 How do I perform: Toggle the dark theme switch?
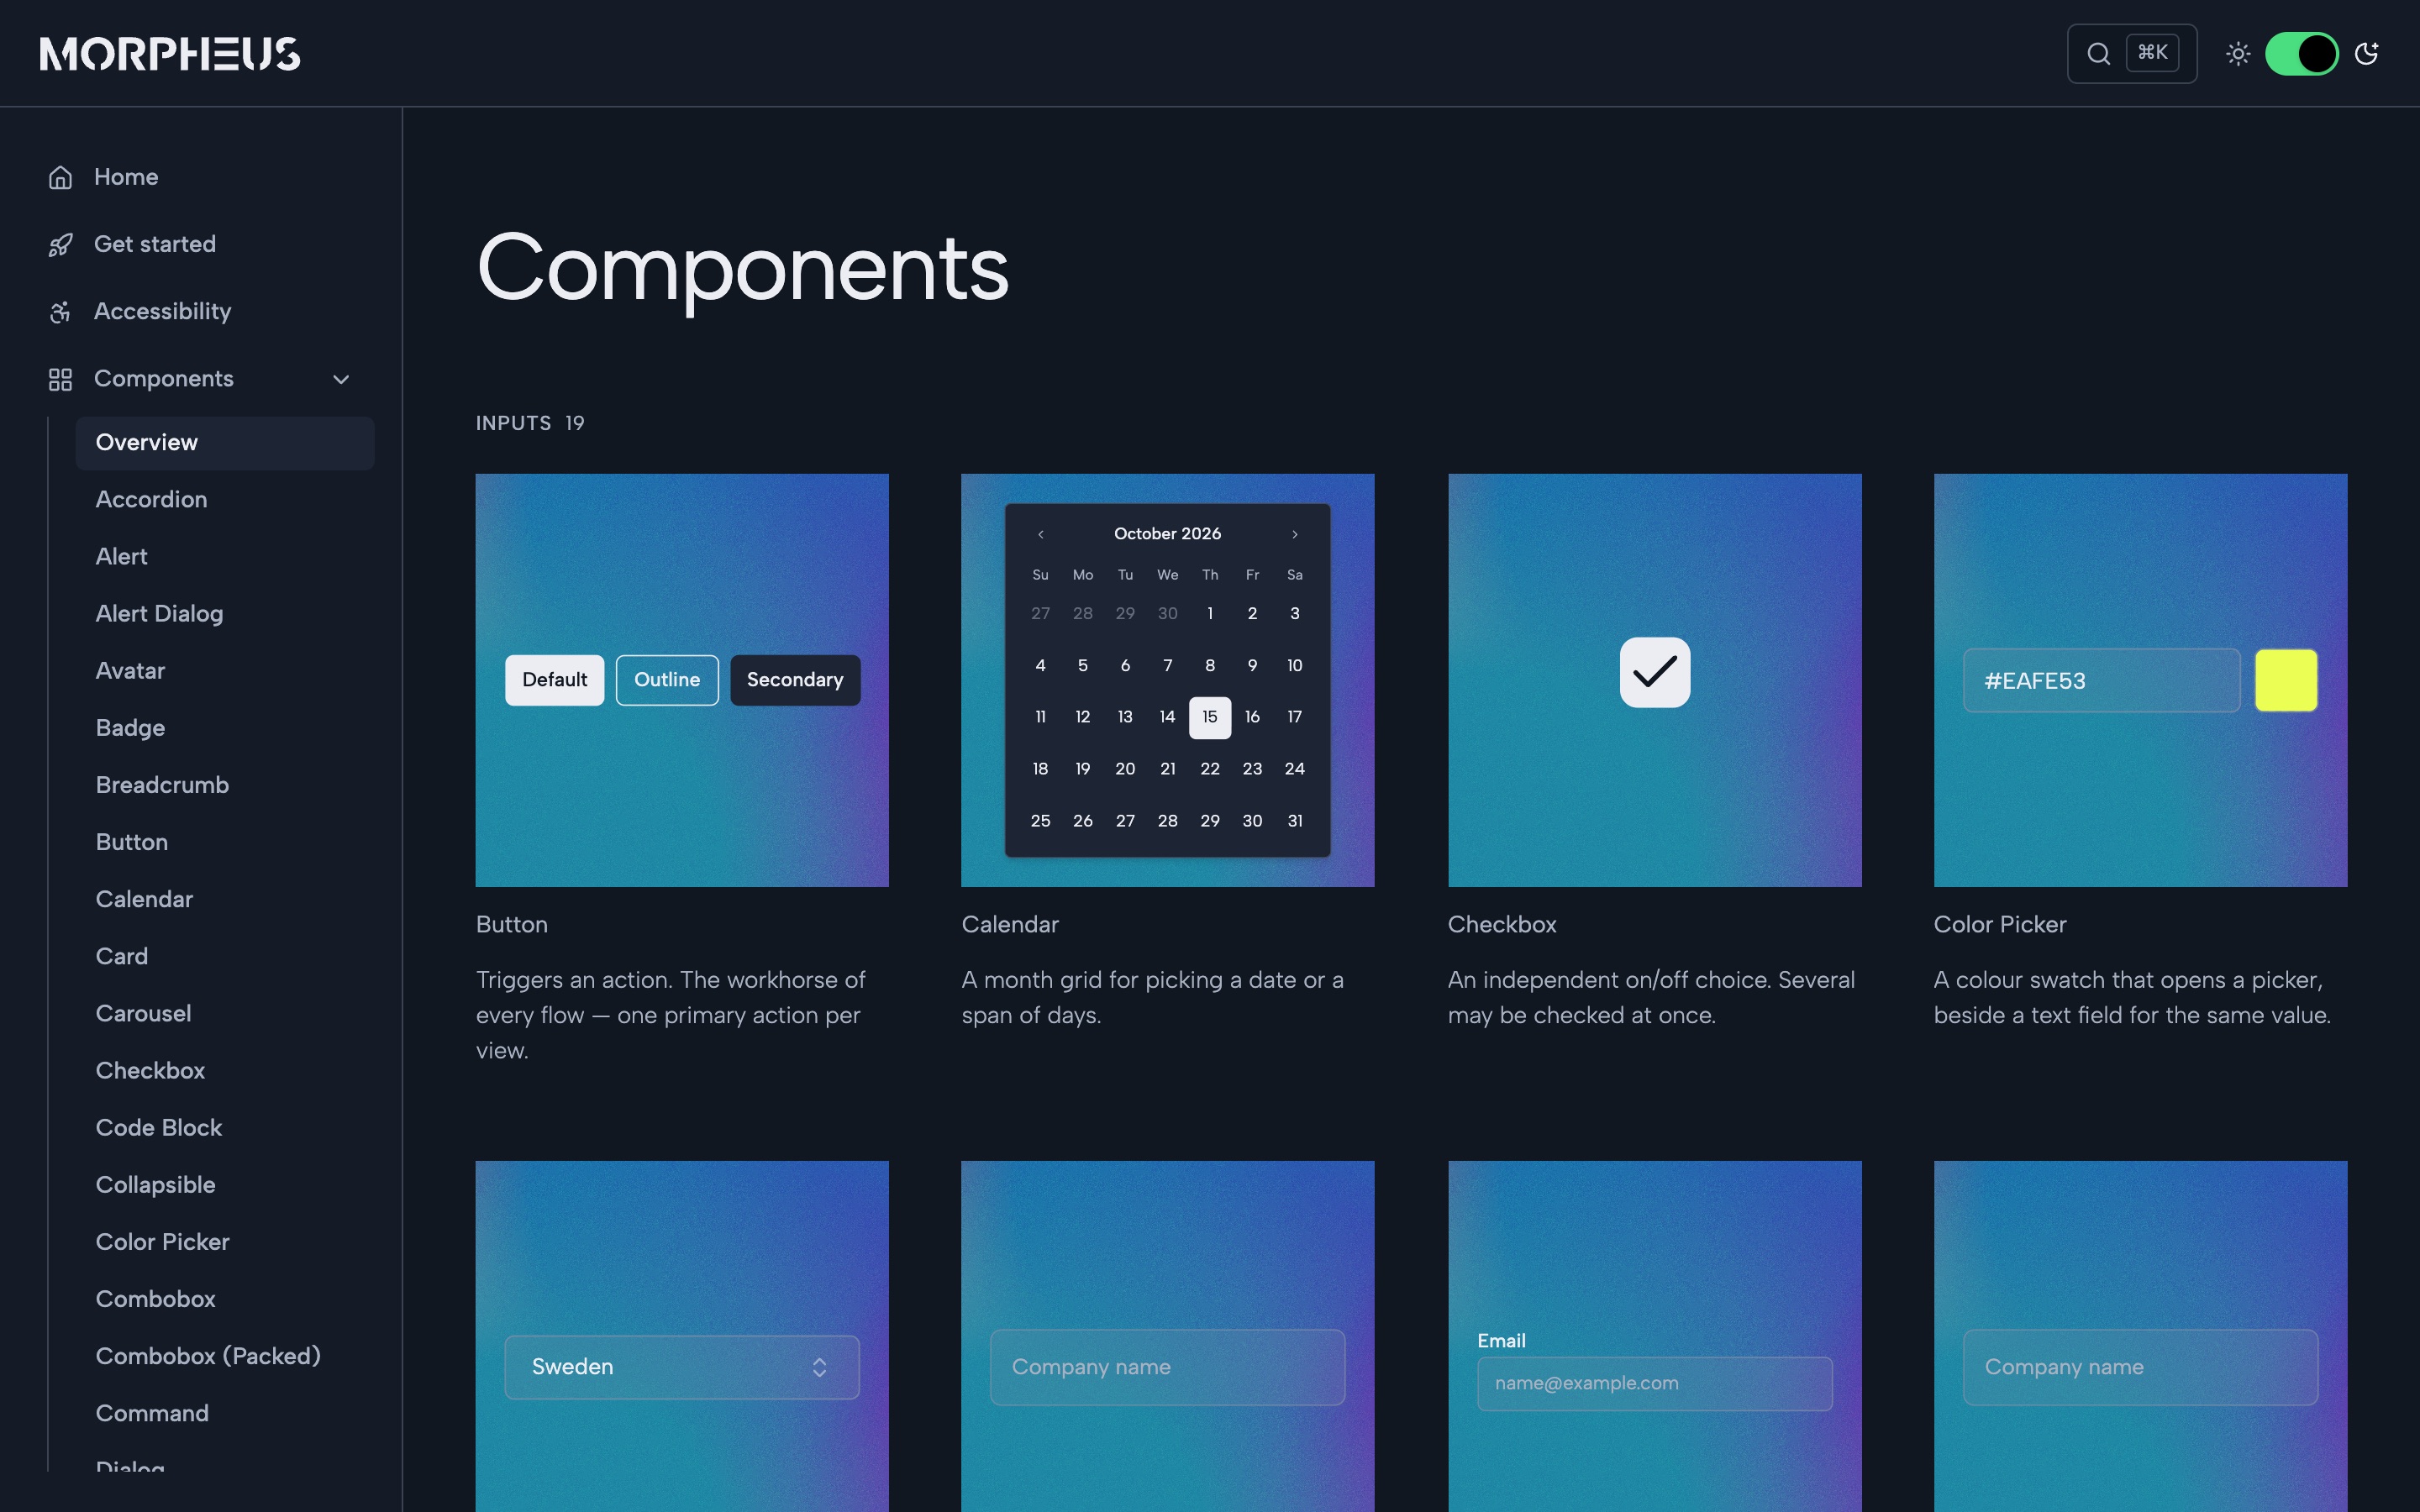pyautogui.click(x=2301, y=54)
